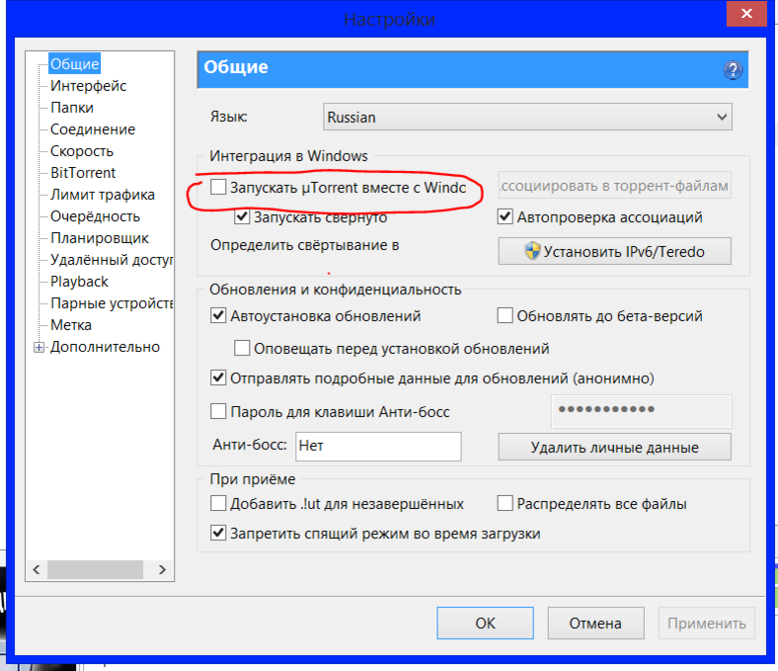Select Соединение in the sidebar
Screen dimensions: 778x671
click(93, 129)
